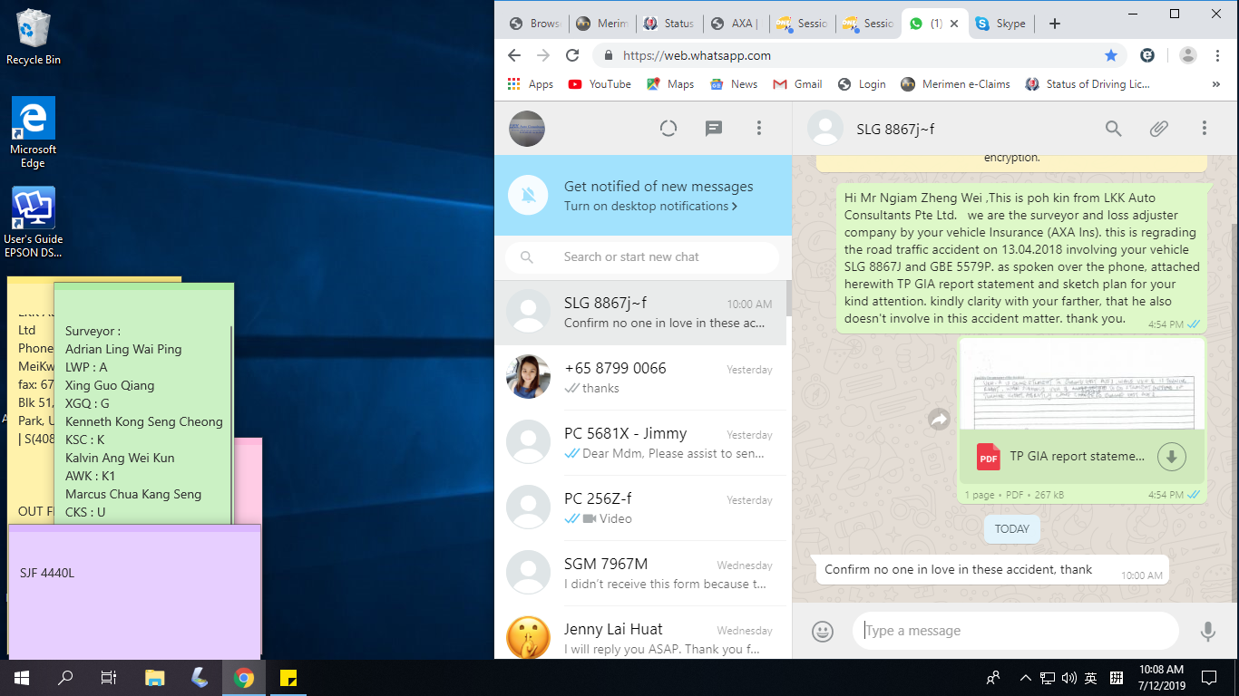Image resolution: width=1239 pixels, height=696 pixels.
Task: Click the Type a message field
Action: 1014,631
